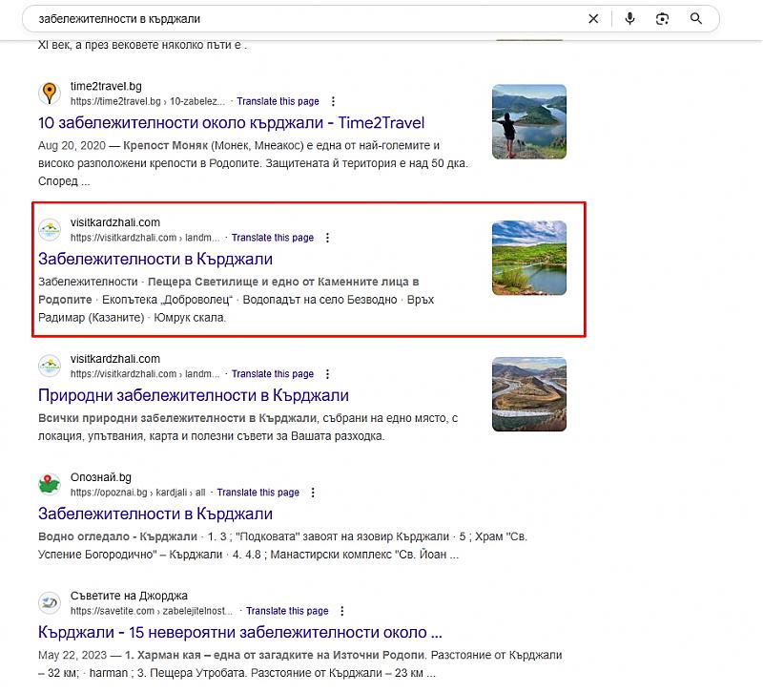
Task: Open more options for Съветите на Джорджа result
Action: pos(341,611)
